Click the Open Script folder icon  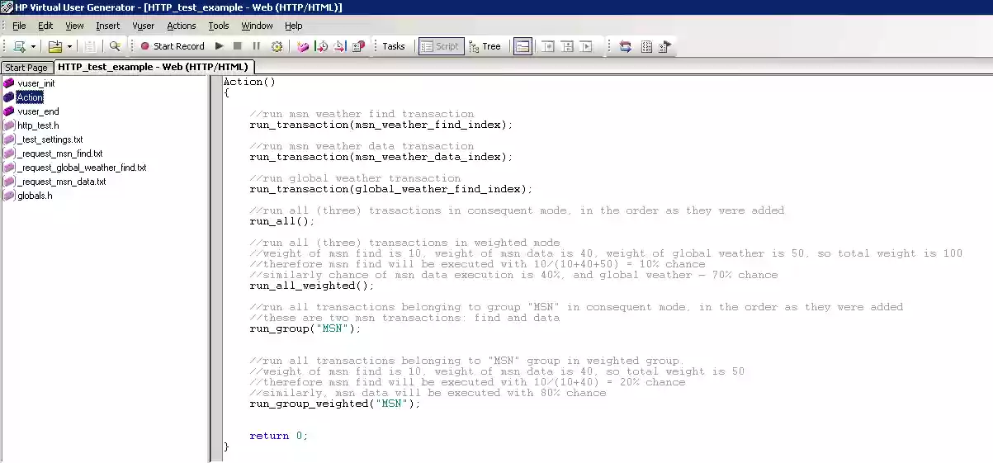[x=54, y=46]
